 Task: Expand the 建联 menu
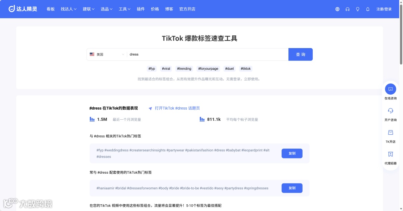tap(89, 9)
